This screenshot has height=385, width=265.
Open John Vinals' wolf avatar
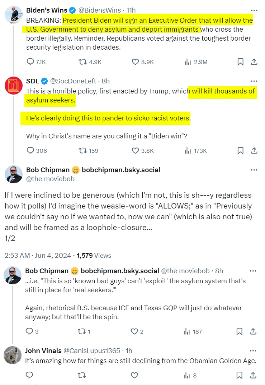(x=13, y=355)
